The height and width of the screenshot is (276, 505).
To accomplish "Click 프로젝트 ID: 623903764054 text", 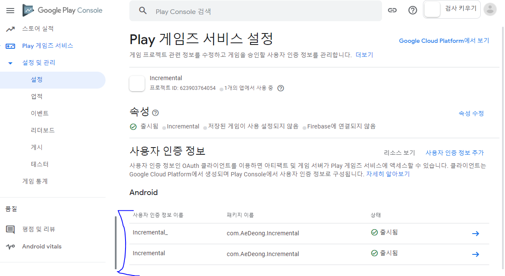I will (x=183, y=88).
